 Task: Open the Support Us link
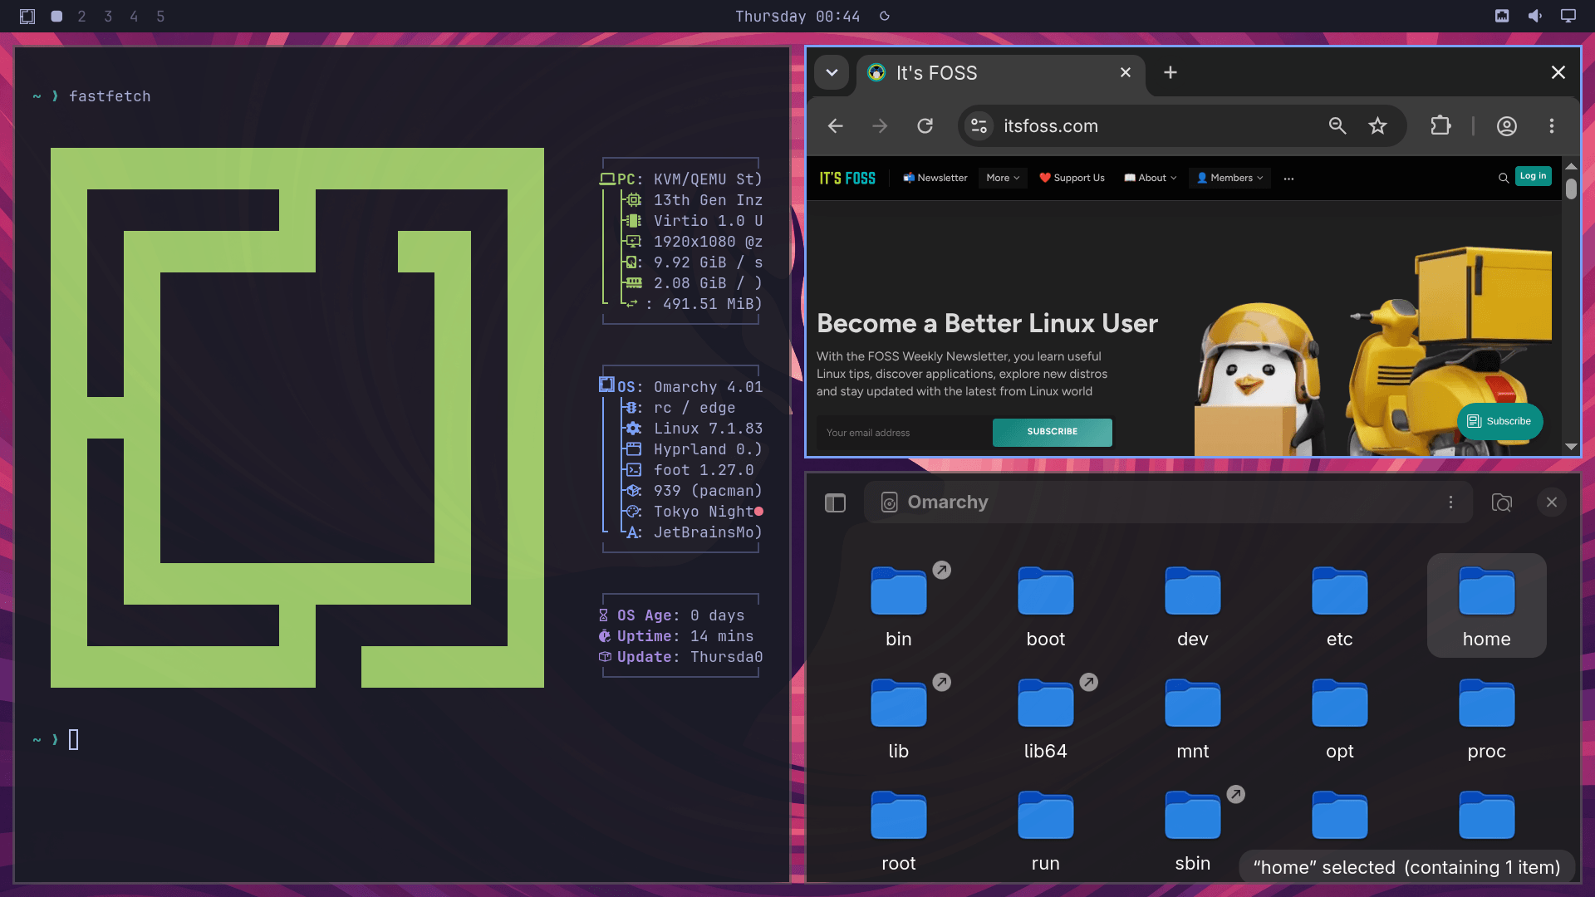1072,178
